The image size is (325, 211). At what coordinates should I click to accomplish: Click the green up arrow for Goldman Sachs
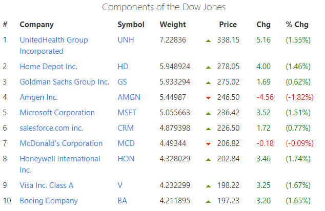208,82
